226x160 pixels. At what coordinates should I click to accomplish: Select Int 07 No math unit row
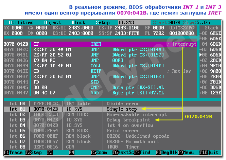[x=112, y=141]
